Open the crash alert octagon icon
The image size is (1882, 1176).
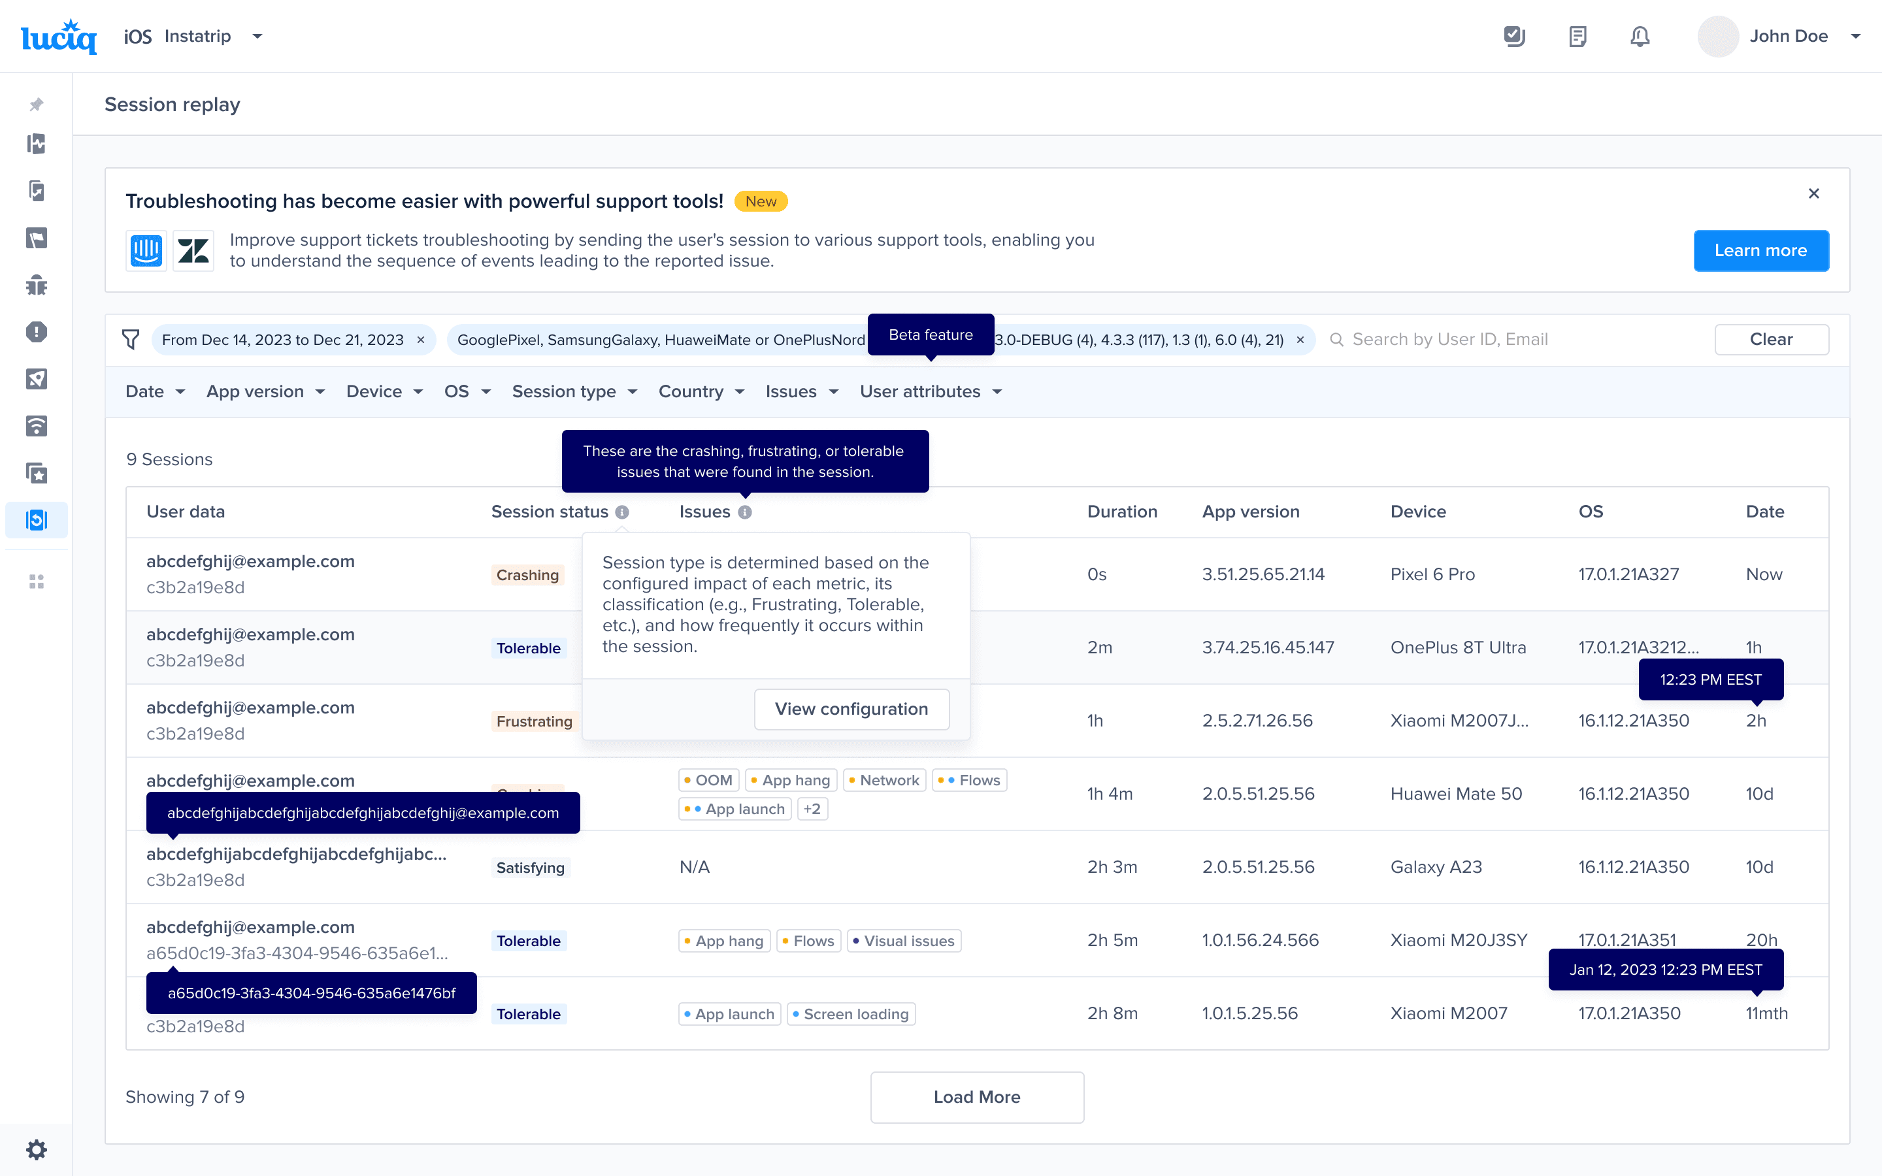[37, 332]
